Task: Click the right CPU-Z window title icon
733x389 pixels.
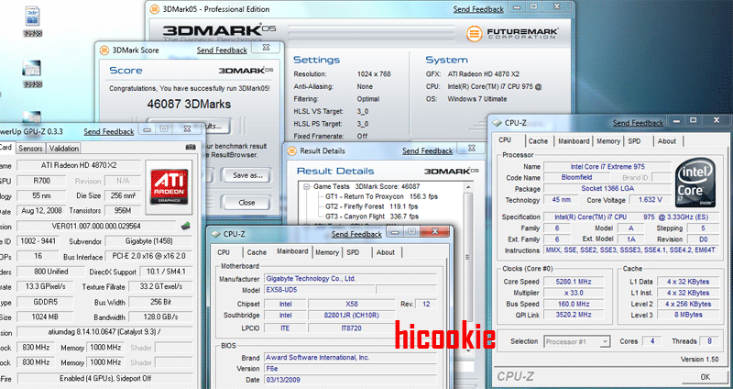Action: (x=498, y=123)
